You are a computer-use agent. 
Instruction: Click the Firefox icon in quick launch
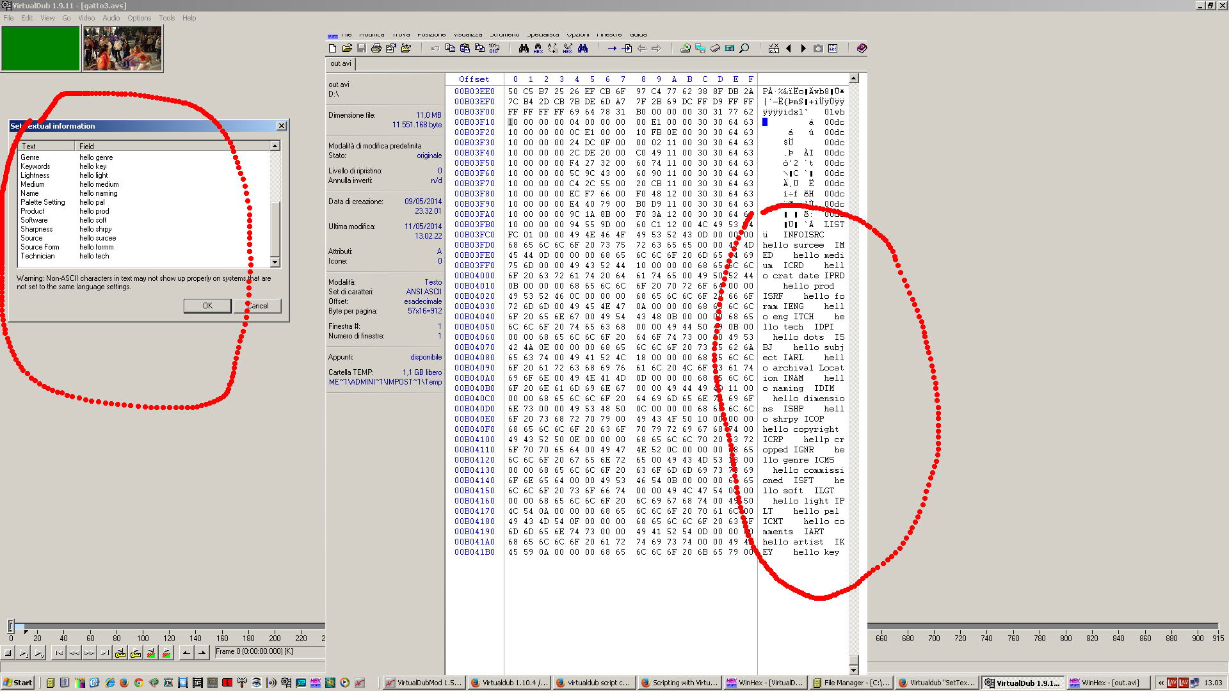(x=124, y=683)
